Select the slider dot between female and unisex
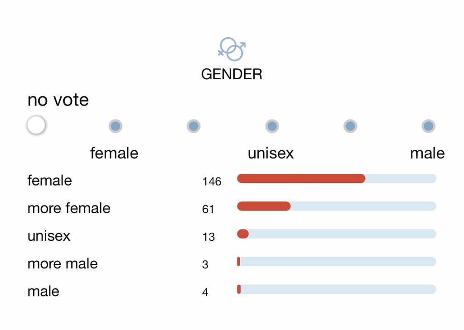 (193, 126)
